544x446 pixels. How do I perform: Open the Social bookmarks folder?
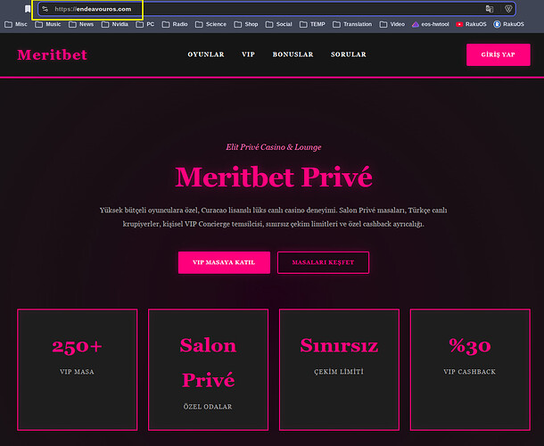click(x=278, y=24)
